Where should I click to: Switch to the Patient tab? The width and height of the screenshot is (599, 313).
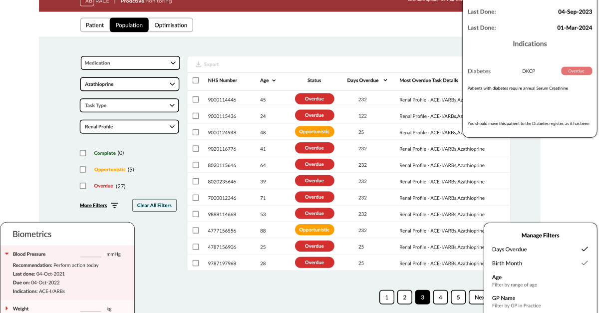[95, 25]
